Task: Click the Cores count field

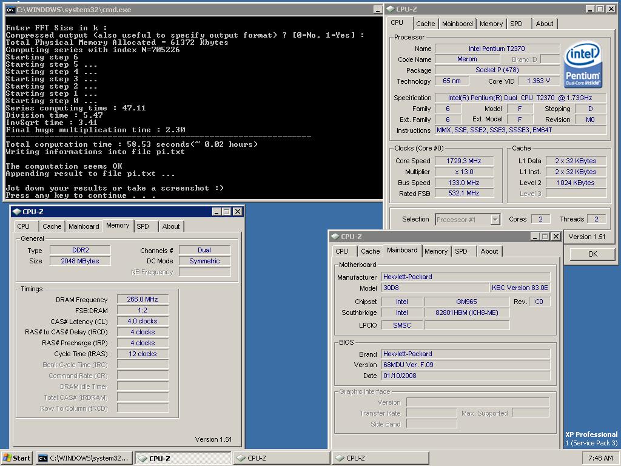Action: tap(540, 219)
